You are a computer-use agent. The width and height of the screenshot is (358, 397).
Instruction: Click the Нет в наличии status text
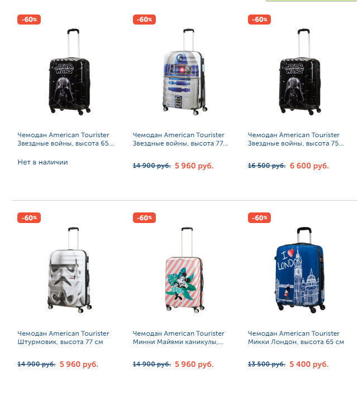click(42, 162)
